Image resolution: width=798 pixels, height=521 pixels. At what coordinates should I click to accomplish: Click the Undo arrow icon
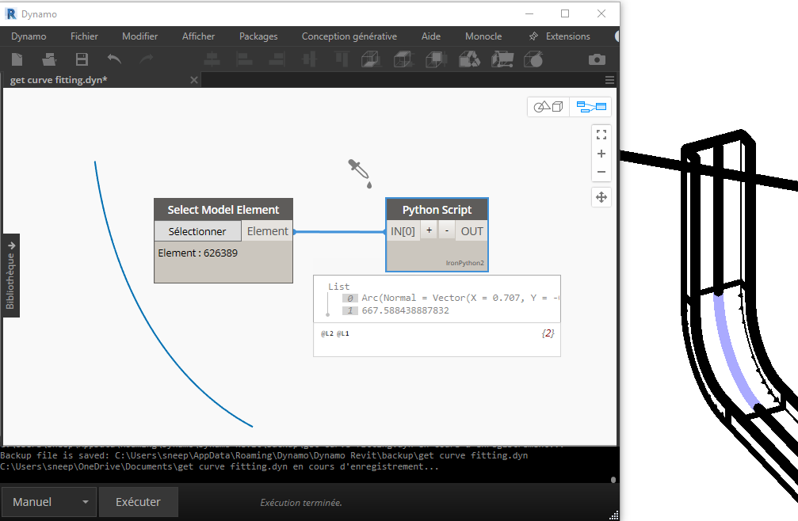pos(114,59)
